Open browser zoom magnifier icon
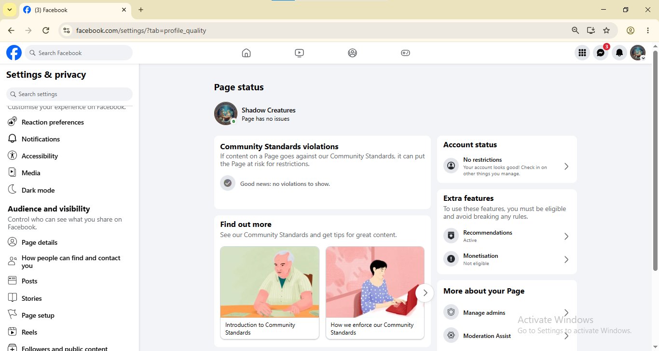 click(575, 30)
